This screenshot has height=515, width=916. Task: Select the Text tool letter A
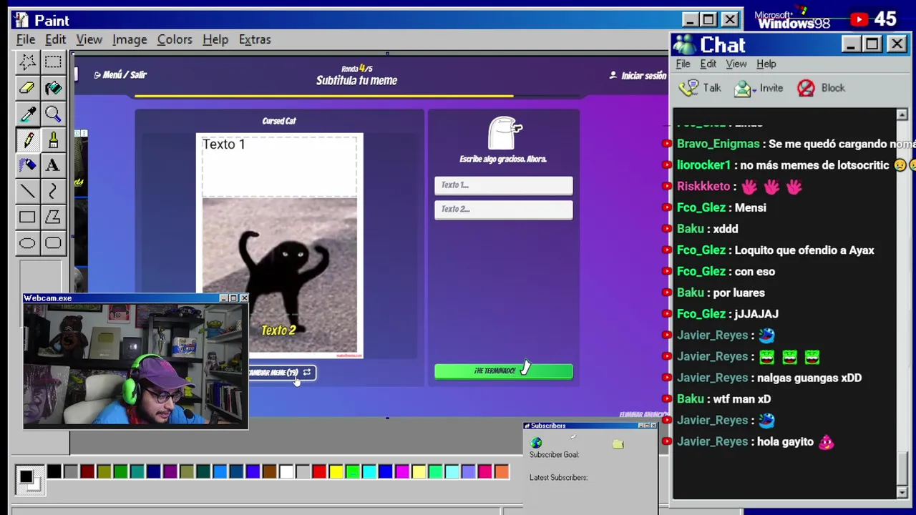pos(53,165)
